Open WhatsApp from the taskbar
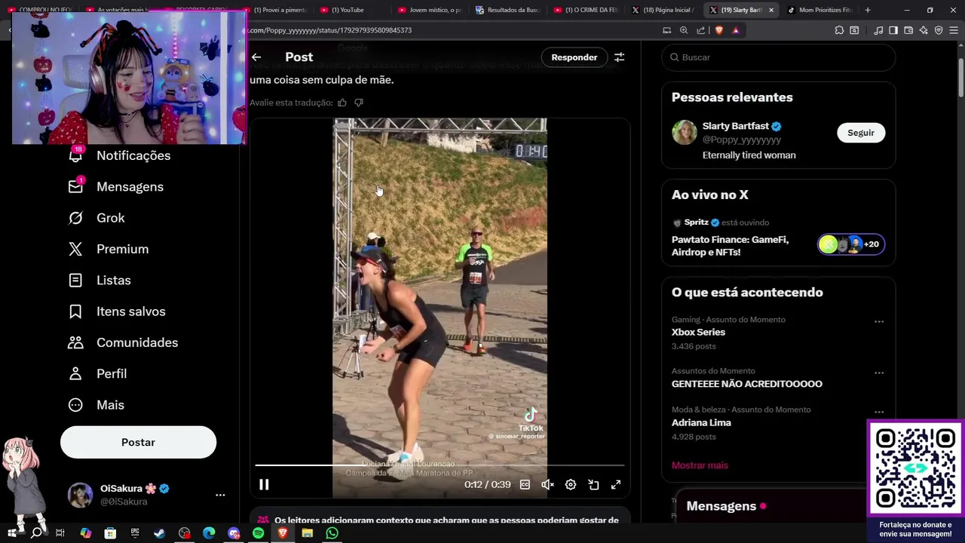The image size is (965, 543). coord(332,533)
